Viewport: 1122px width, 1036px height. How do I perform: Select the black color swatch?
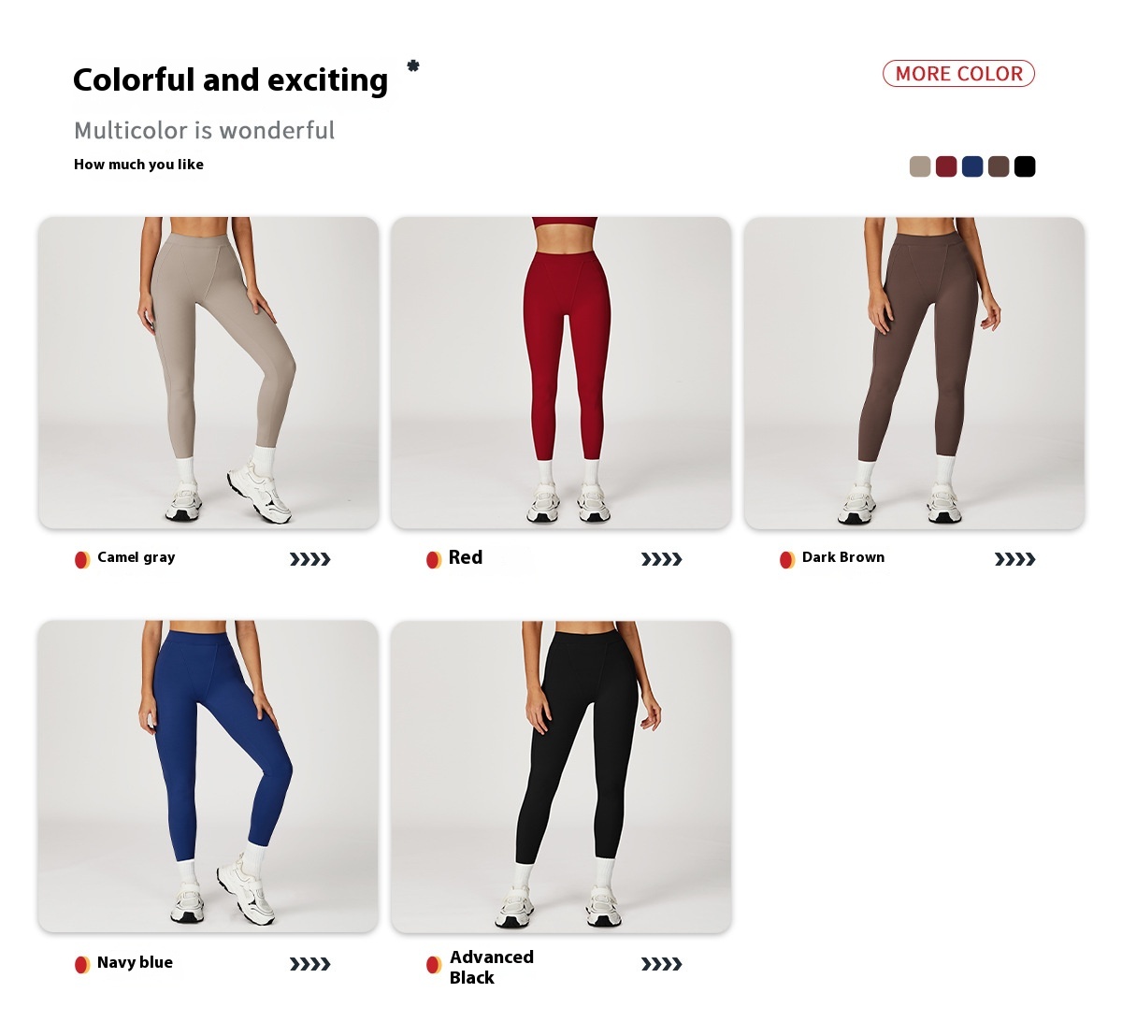(1025, 166)
